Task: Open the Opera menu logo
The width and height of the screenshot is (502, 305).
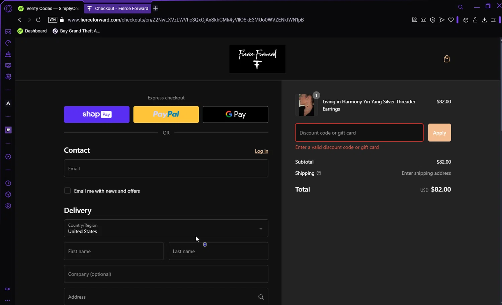Action: pos(8,8)
